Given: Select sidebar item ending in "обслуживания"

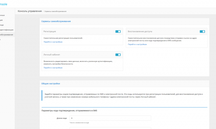Looking at the screenshot, I should click(x=6, y=35).
